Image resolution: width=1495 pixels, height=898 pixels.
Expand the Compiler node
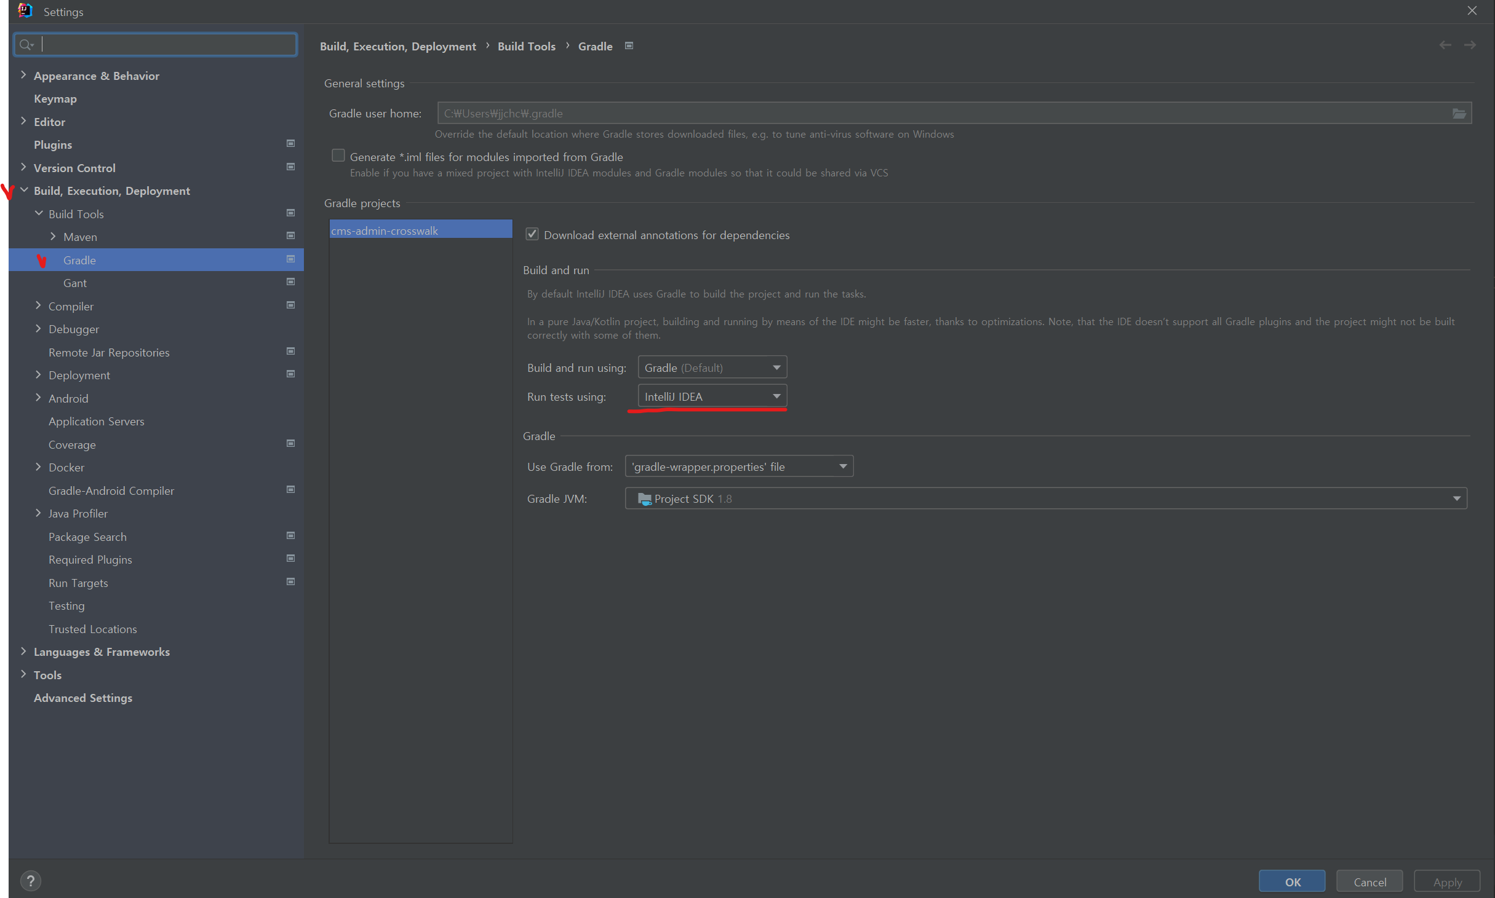tap(38, 305)
